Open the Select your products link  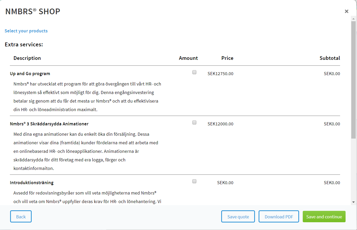[x=26, y=31]
